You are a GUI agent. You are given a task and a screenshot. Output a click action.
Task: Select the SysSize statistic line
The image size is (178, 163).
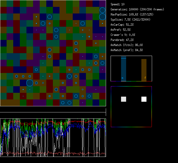point(130,20)
